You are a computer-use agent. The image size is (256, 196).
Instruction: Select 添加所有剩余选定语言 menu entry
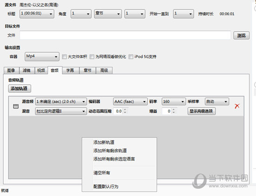[119, 159]
